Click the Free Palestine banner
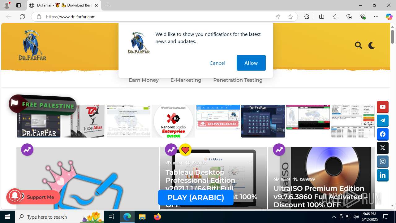Screen dimensions: 396x223 [43, 105]
